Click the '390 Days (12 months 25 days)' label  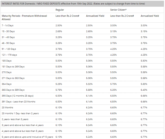(x=18, y=96)
